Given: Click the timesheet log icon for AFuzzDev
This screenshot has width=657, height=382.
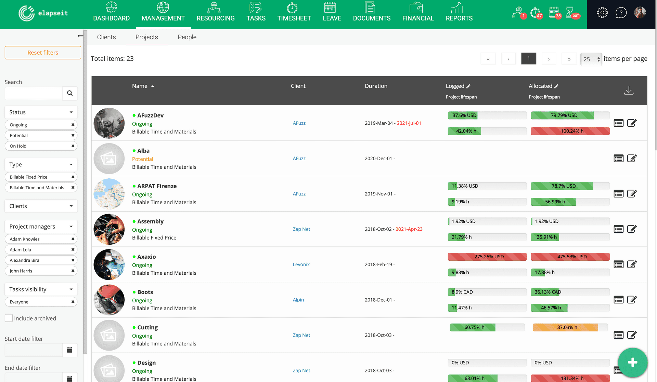Looking at the screenshot, I should (618, 123).
